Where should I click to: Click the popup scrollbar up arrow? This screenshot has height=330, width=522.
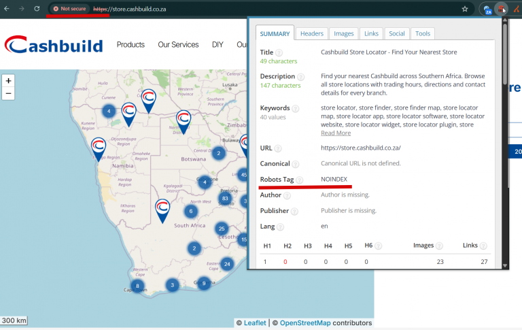pyautogui.click(x=505, y=20)
